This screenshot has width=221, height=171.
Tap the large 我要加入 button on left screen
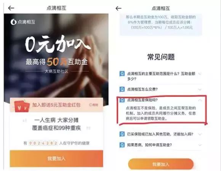56,158
